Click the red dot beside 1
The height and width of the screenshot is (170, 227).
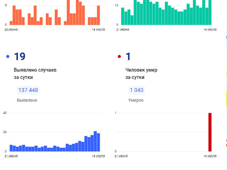click(119, 57)
